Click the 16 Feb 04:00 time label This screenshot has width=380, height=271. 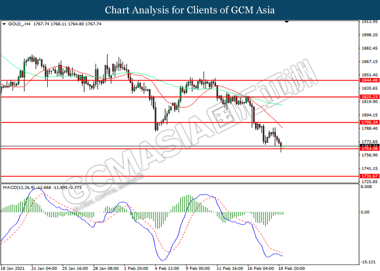click(x=261, y=268)
